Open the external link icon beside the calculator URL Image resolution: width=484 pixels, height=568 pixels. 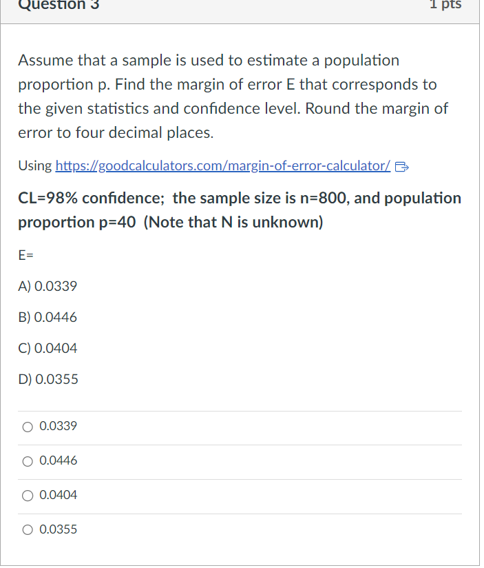[403, 165]
